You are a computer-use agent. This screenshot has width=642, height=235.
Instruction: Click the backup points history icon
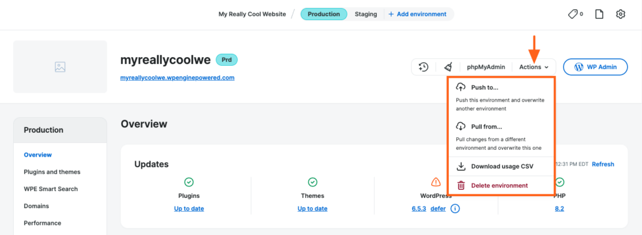(423, 66)
